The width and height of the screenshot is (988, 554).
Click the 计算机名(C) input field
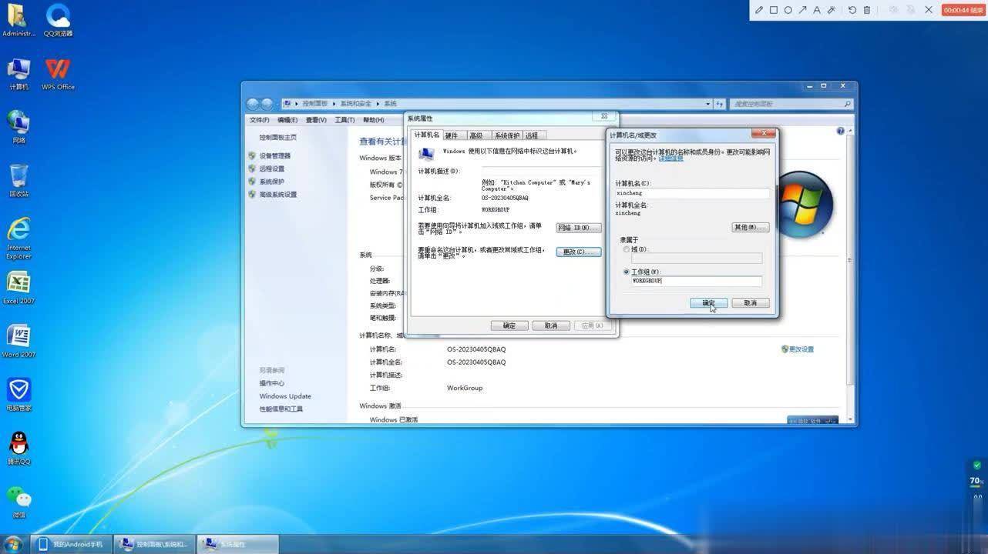691,193
